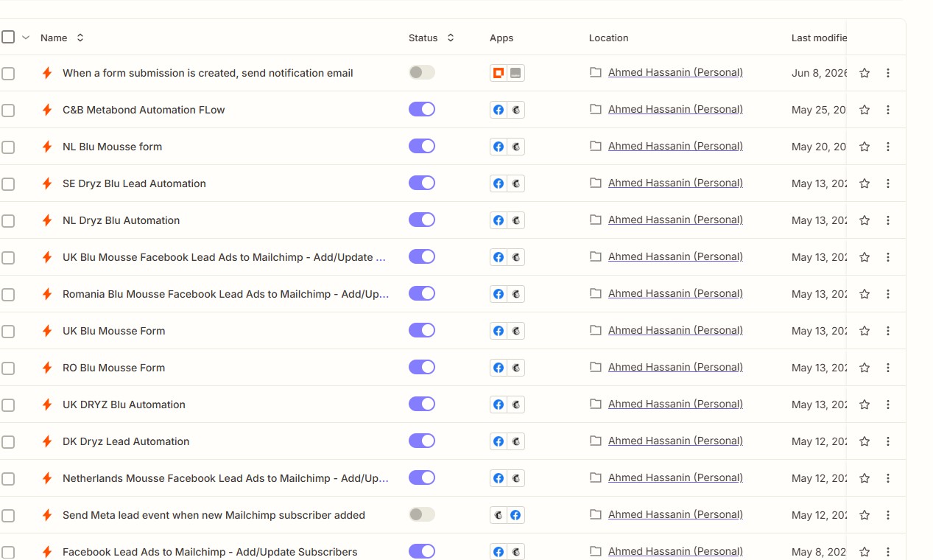The image size is (933, 560).
Task: Click the orange app icon in the form submission row
Action: (x=499, y=73)
